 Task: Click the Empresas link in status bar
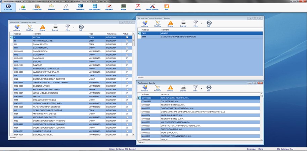point(251,149)
